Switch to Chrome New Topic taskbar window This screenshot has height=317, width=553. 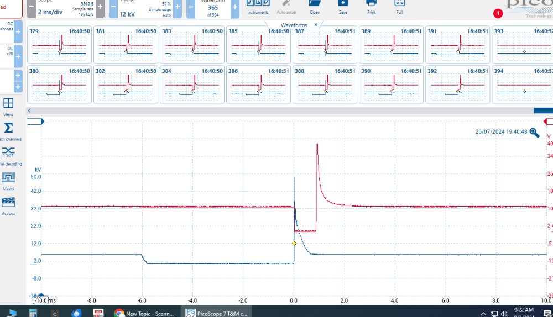(x=145, y=313)
